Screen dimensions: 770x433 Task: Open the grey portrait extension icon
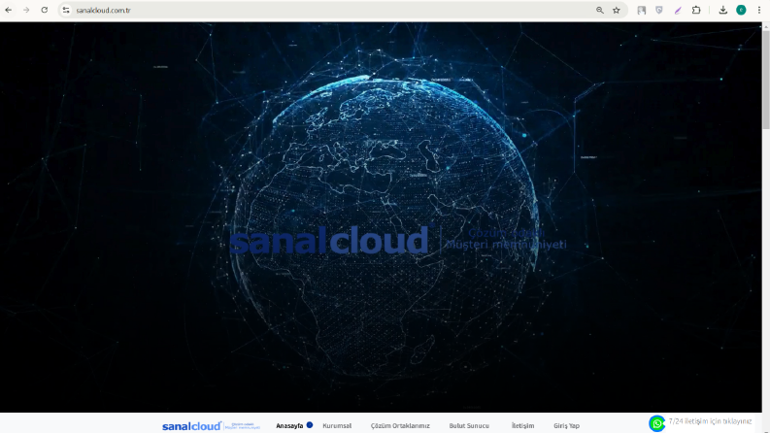641,10
